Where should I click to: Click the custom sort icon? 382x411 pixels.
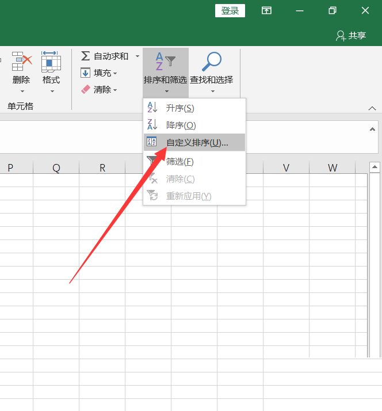(151, 142)
